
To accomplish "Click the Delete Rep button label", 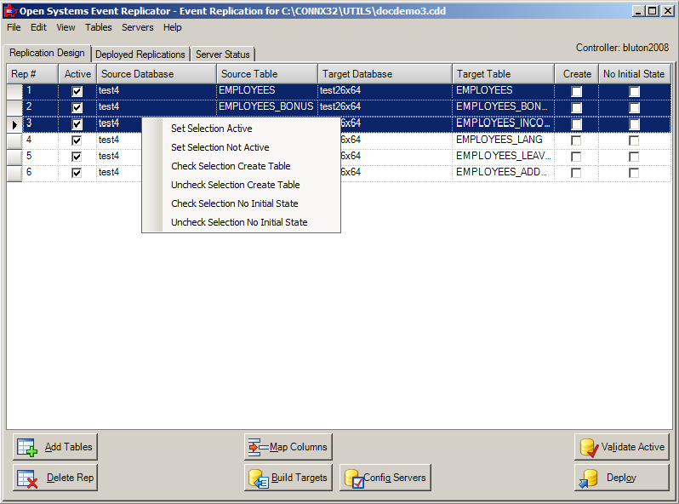I will (70, 478).
